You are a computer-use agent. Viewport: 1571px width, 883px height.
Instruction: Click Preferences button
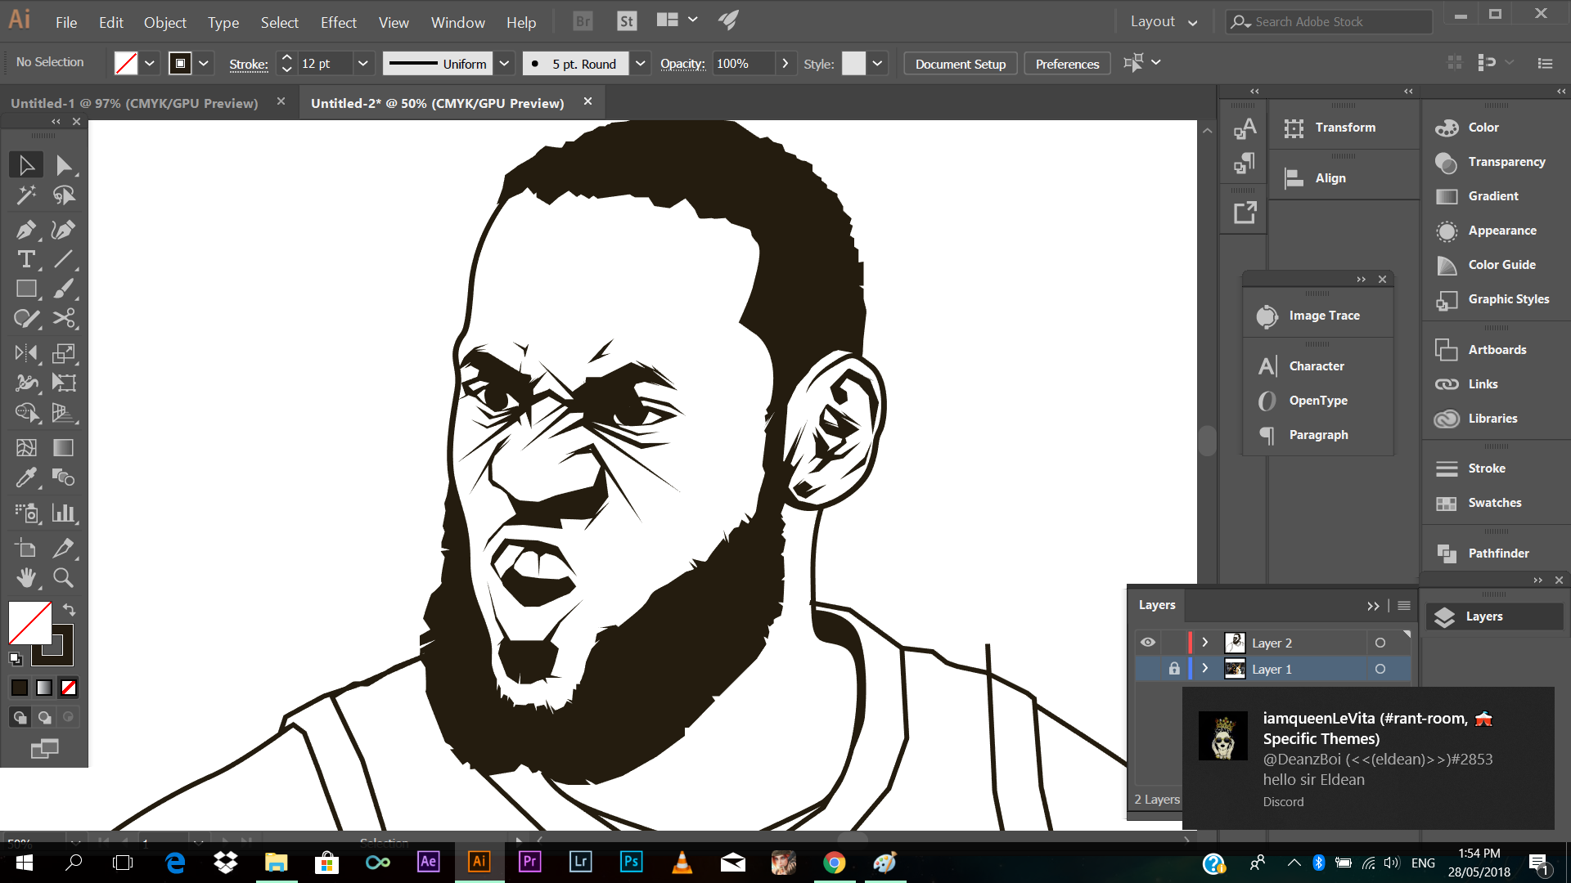[1067, 64]
